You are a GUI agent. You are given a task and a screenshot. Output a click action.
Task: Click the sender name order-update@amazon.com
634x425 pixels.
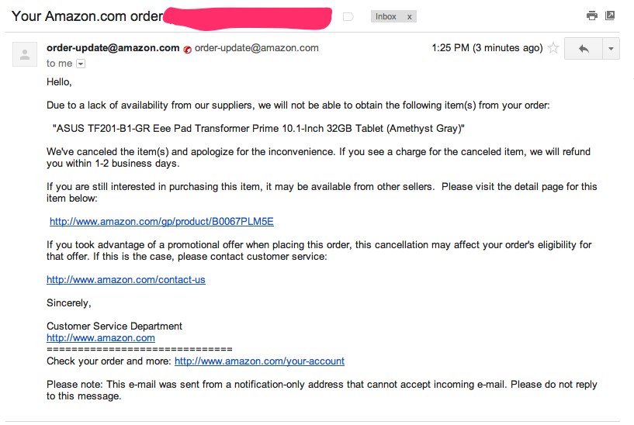(x=113, y=47)
